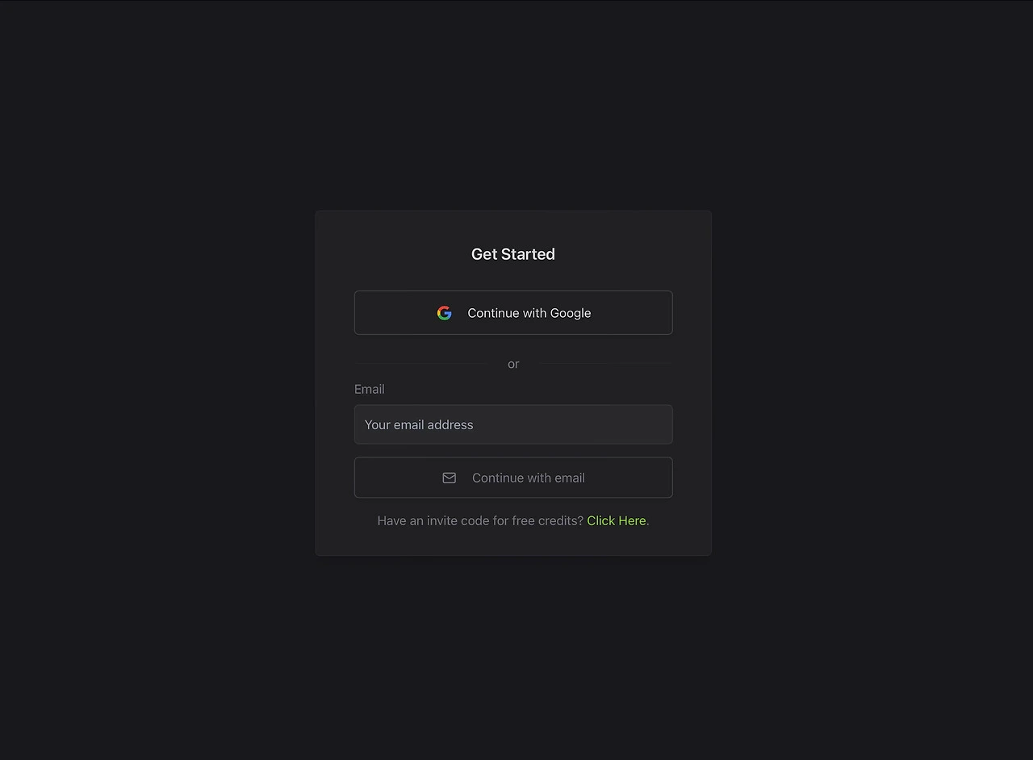Click the Email field label
Viewport: 1033px width, 760px height.
(370, 389)
